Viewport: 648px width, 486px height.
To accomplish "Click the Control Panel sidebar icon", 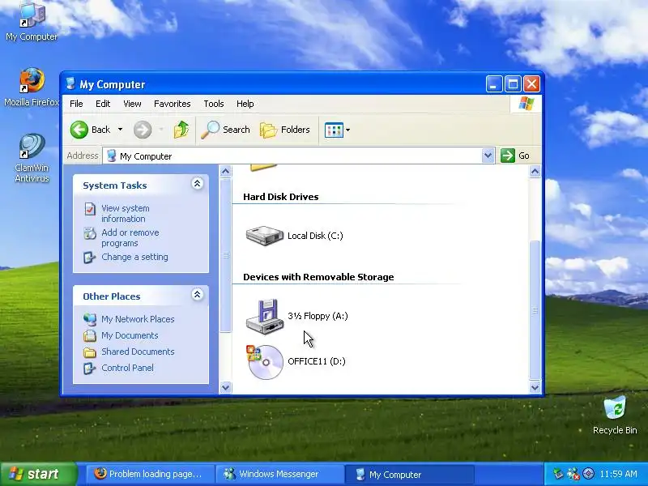I will [90, 369].
